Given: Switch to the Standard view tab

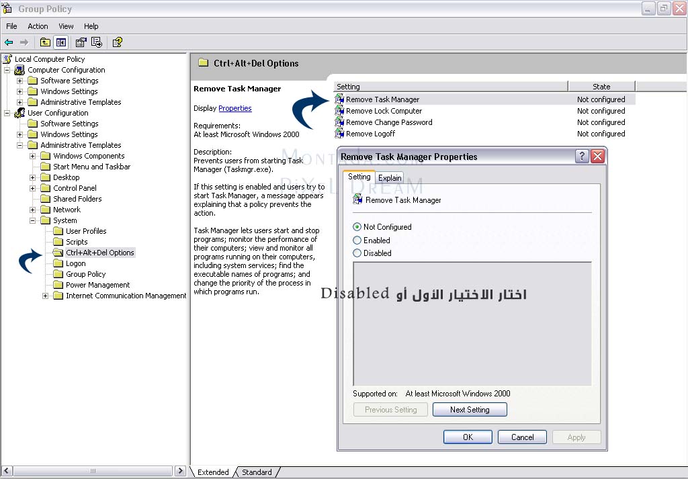Looking at the screenshot, I should pyautogui.click(x=257, y=472).
